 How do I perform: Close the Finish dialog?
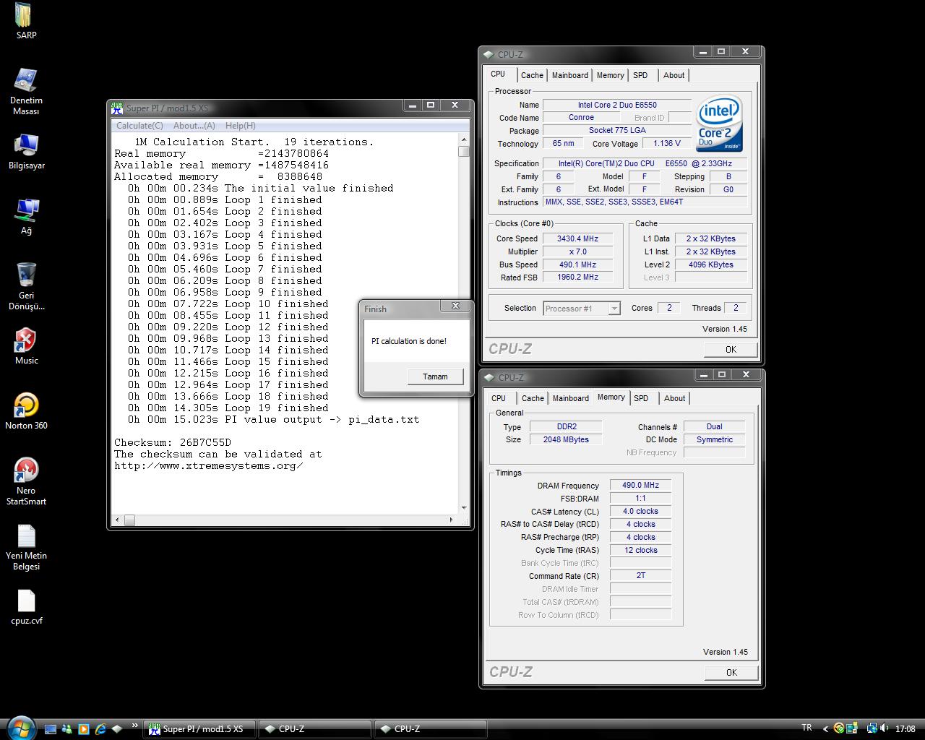455,306
